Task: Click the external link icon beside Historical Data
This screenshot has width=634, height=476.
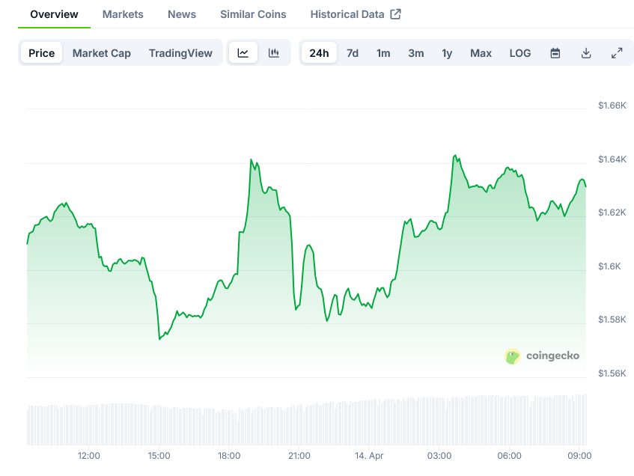Action: (396, 14)
